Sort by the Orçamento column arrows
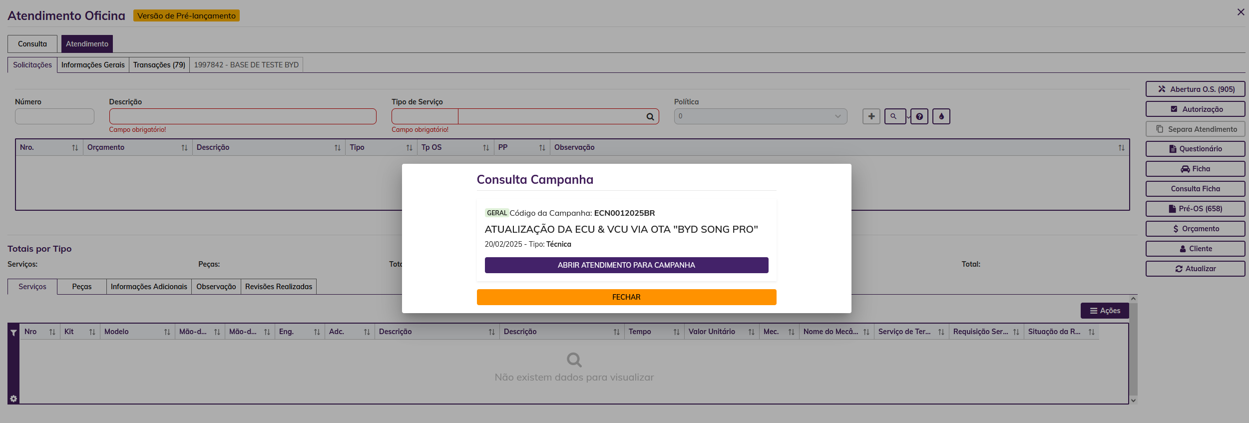The width and height of the screenshot is (1249, 423). click(x=184, y=148)
